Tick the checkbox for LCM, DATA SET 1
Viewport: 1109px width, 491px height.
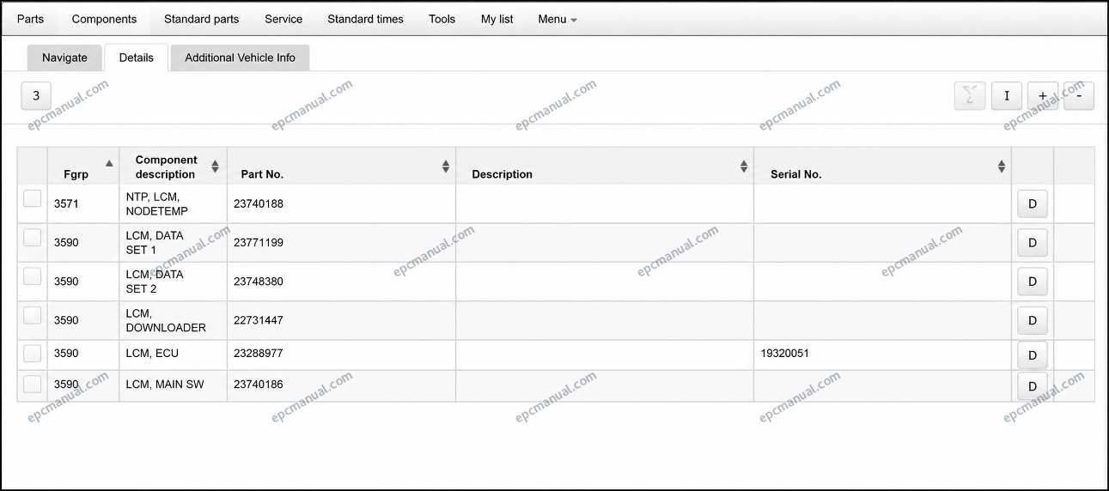pos(33,238)
